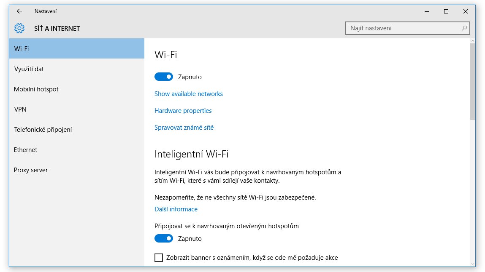The height and width of the screenshot is (272, 485).
Task: Check the Zobrazit banner s oznámením checkbox
Action: 159,258
